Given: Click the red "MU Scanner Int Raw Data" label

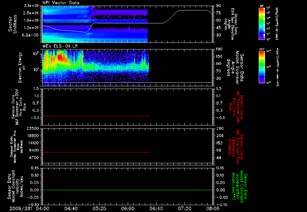Looking at the screenshot, I should [x=236, y=107].
